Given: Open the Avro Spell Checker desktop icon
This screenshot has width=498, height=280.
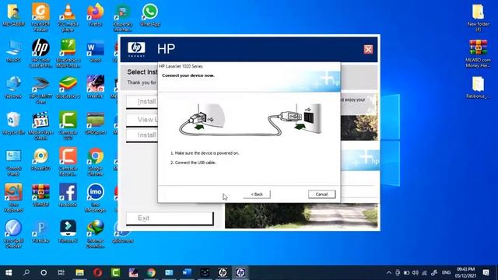Looking at the screenshot, I should click(13, 233).
